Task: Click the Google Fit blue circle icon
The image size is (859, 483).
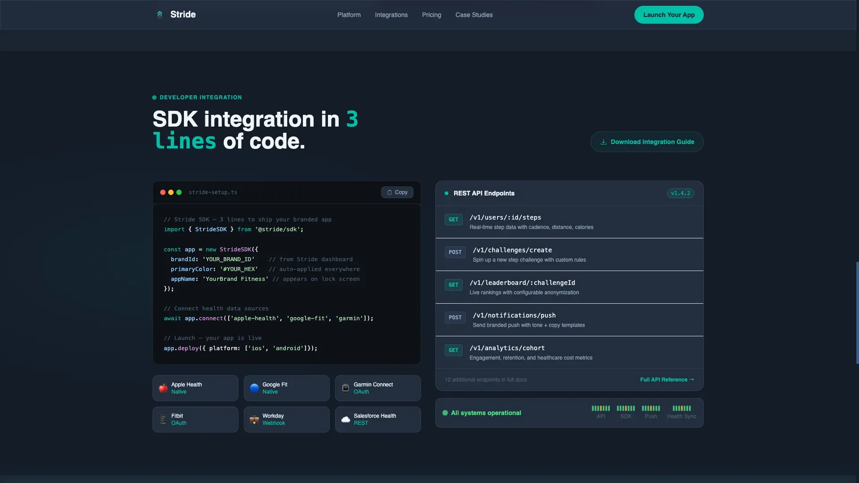Action: (x=255, y=388)
